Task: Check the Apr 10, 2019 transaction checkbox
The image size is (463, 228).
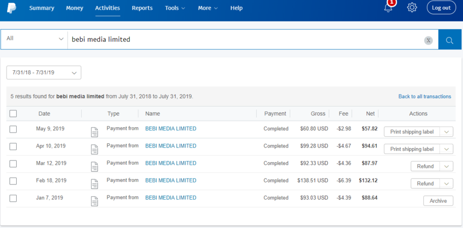Action: tap(13, 146)
